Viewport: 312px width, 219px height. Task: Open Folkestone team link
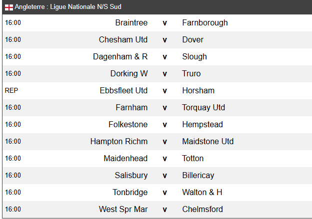pos(128,125)
